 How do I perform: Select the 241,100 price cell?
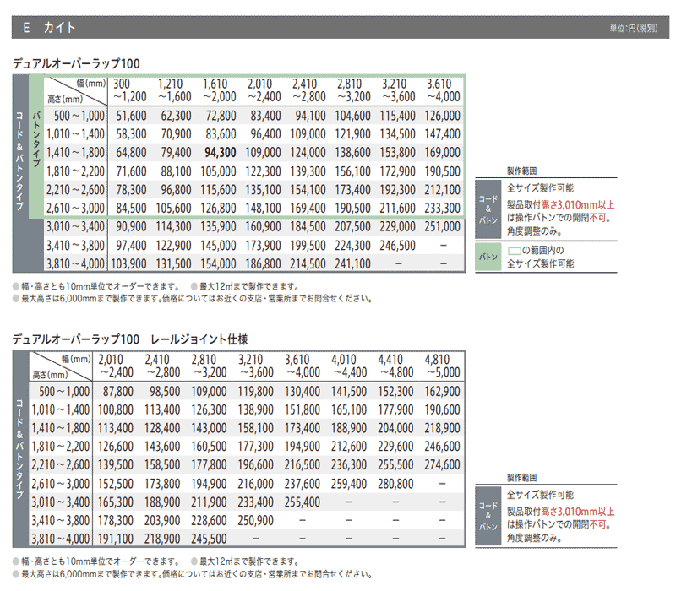click(353, 264)
